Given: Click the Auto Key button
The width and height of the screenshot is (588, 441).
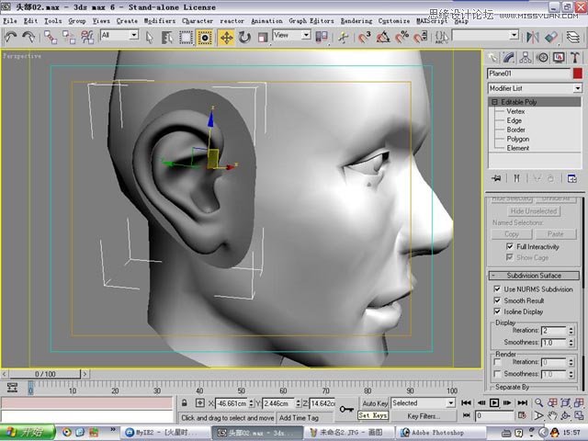Looking at the screenshot, I should (375, 403).
